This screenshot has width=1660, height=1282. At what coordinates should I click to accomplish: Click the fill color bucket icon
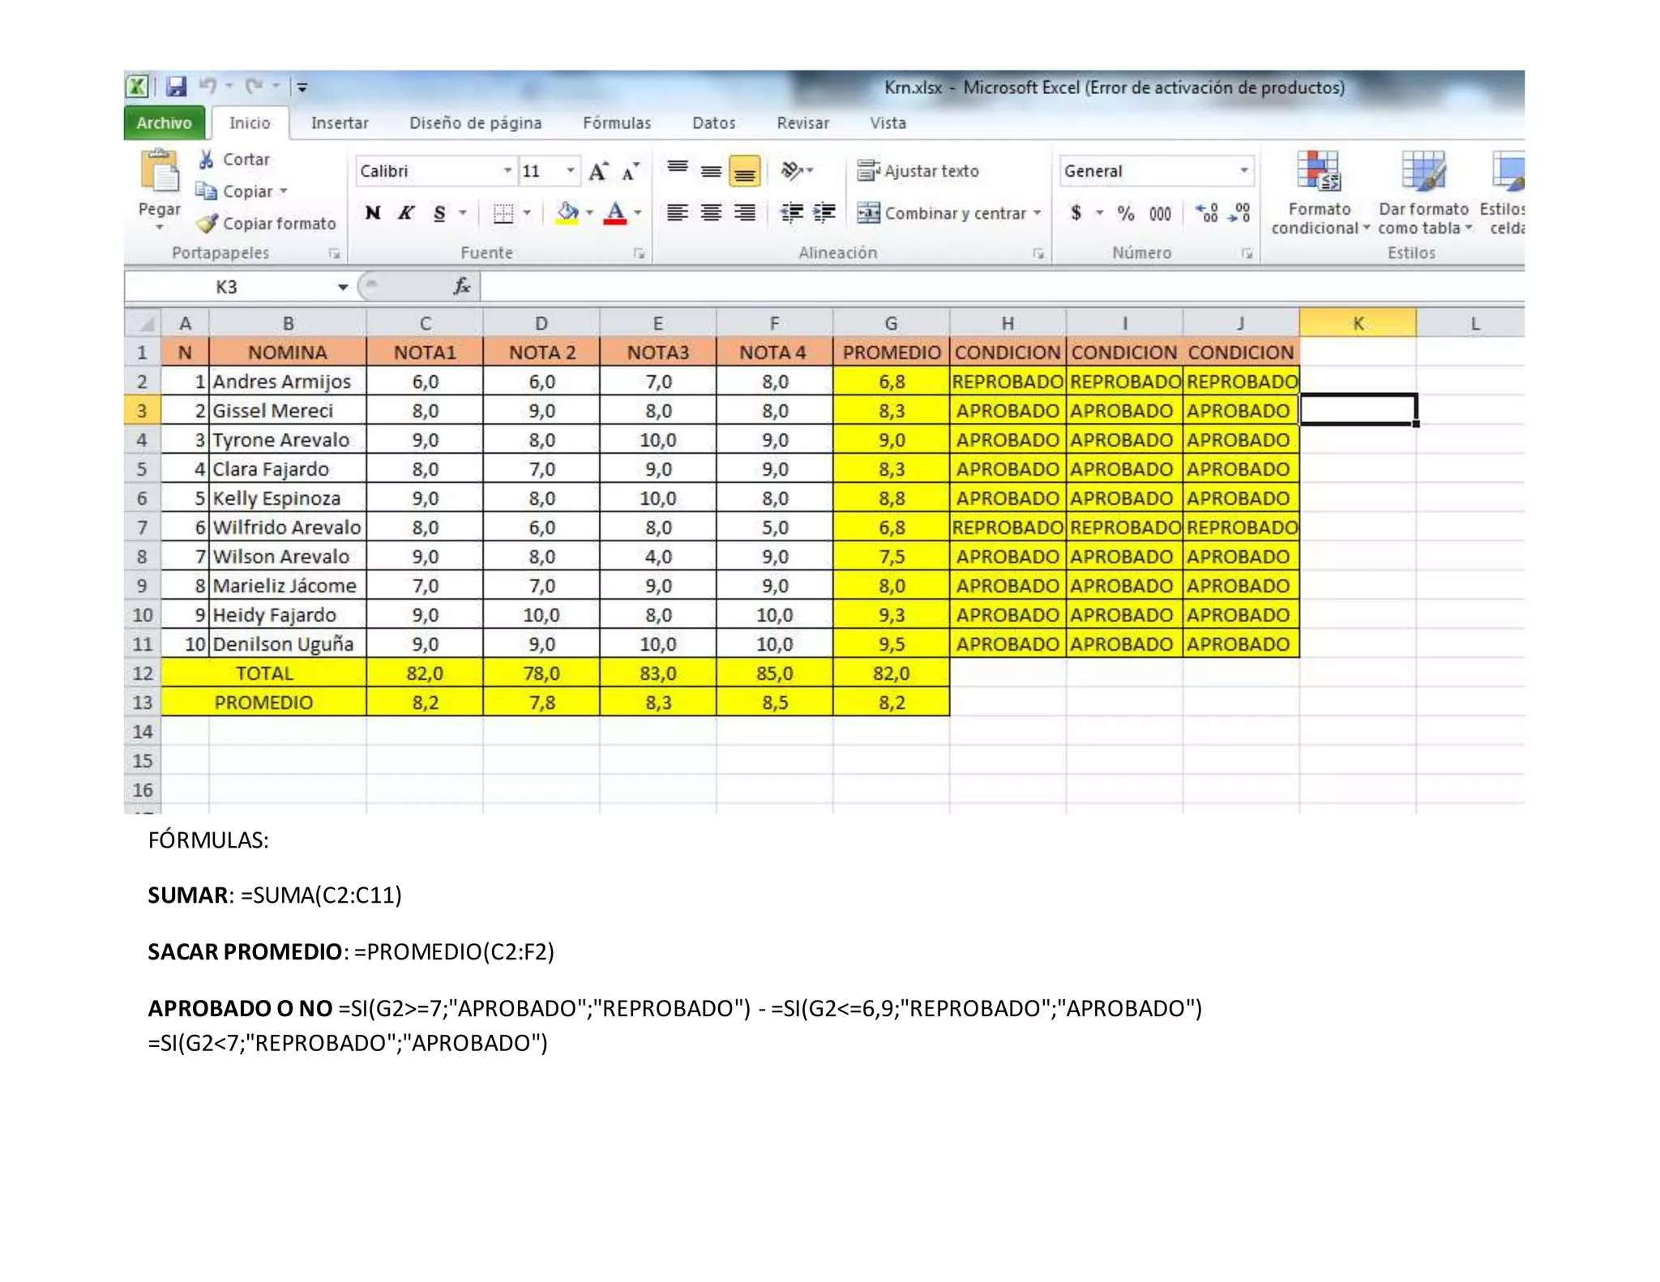click(567, 213)
